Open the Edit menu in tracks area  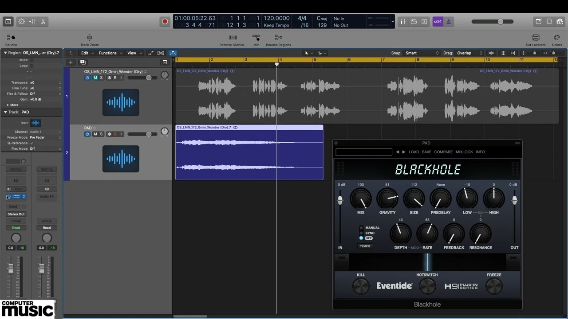[x=87, y=53]
